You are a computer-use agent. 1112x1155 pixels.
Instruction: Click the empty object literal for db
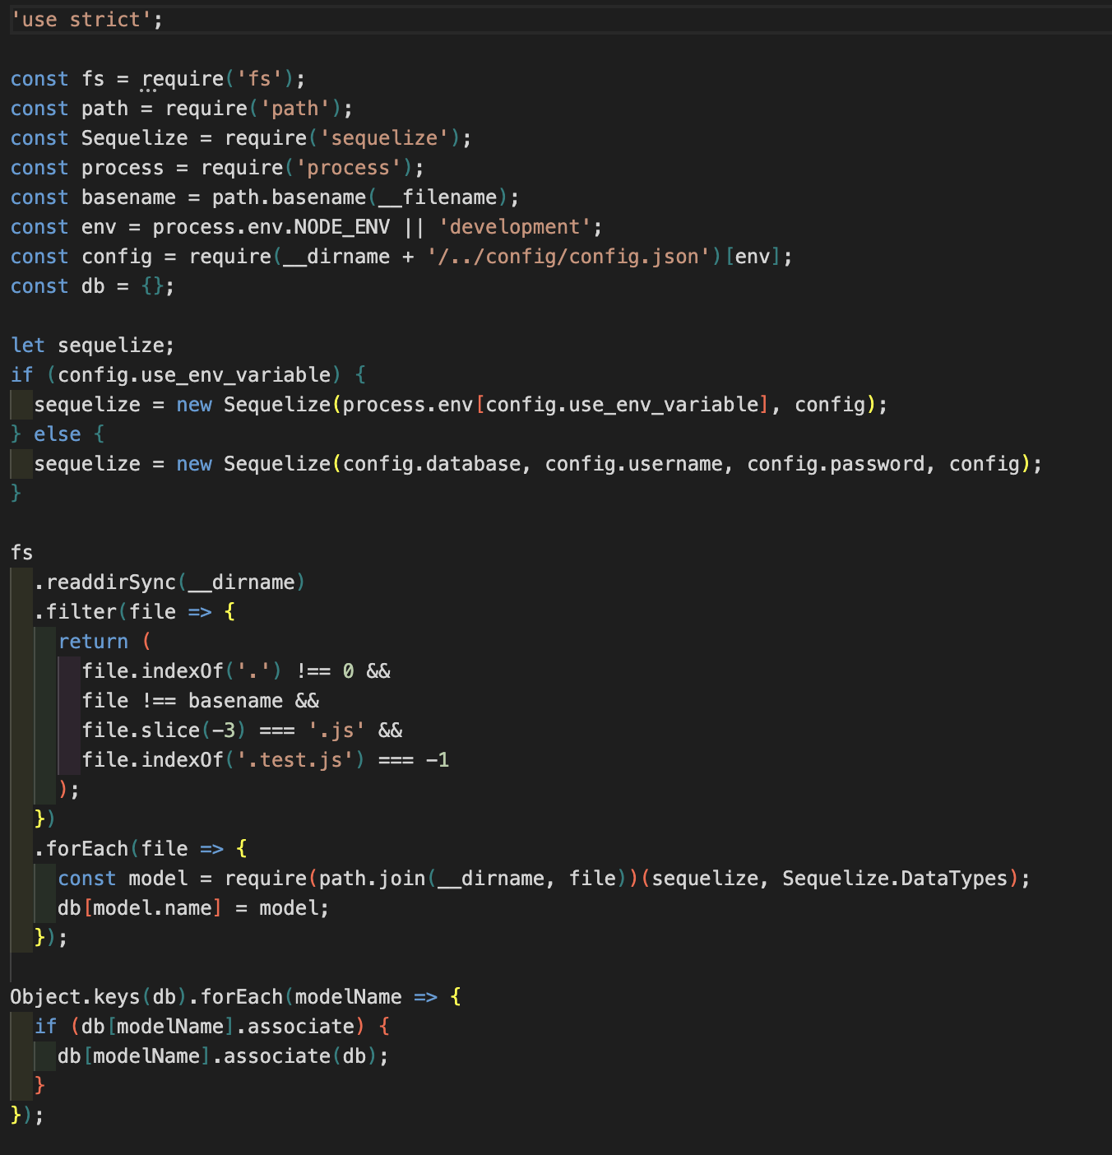point(152,286)
